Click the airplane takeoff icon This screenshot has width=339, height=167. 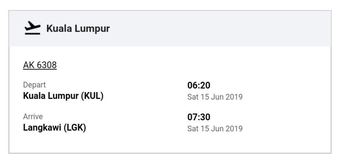tap(33, 28)
